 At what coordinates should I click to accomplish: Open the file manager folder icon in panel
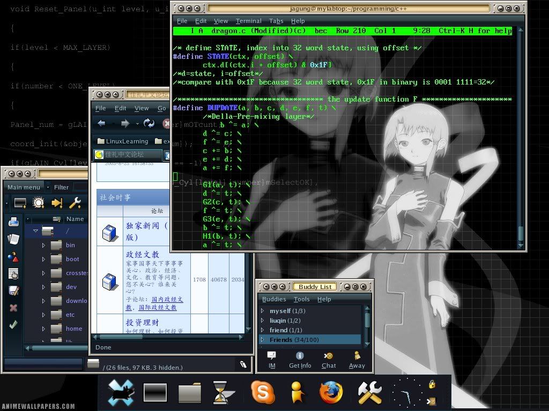pyautogui.click(x=189, y=392)
